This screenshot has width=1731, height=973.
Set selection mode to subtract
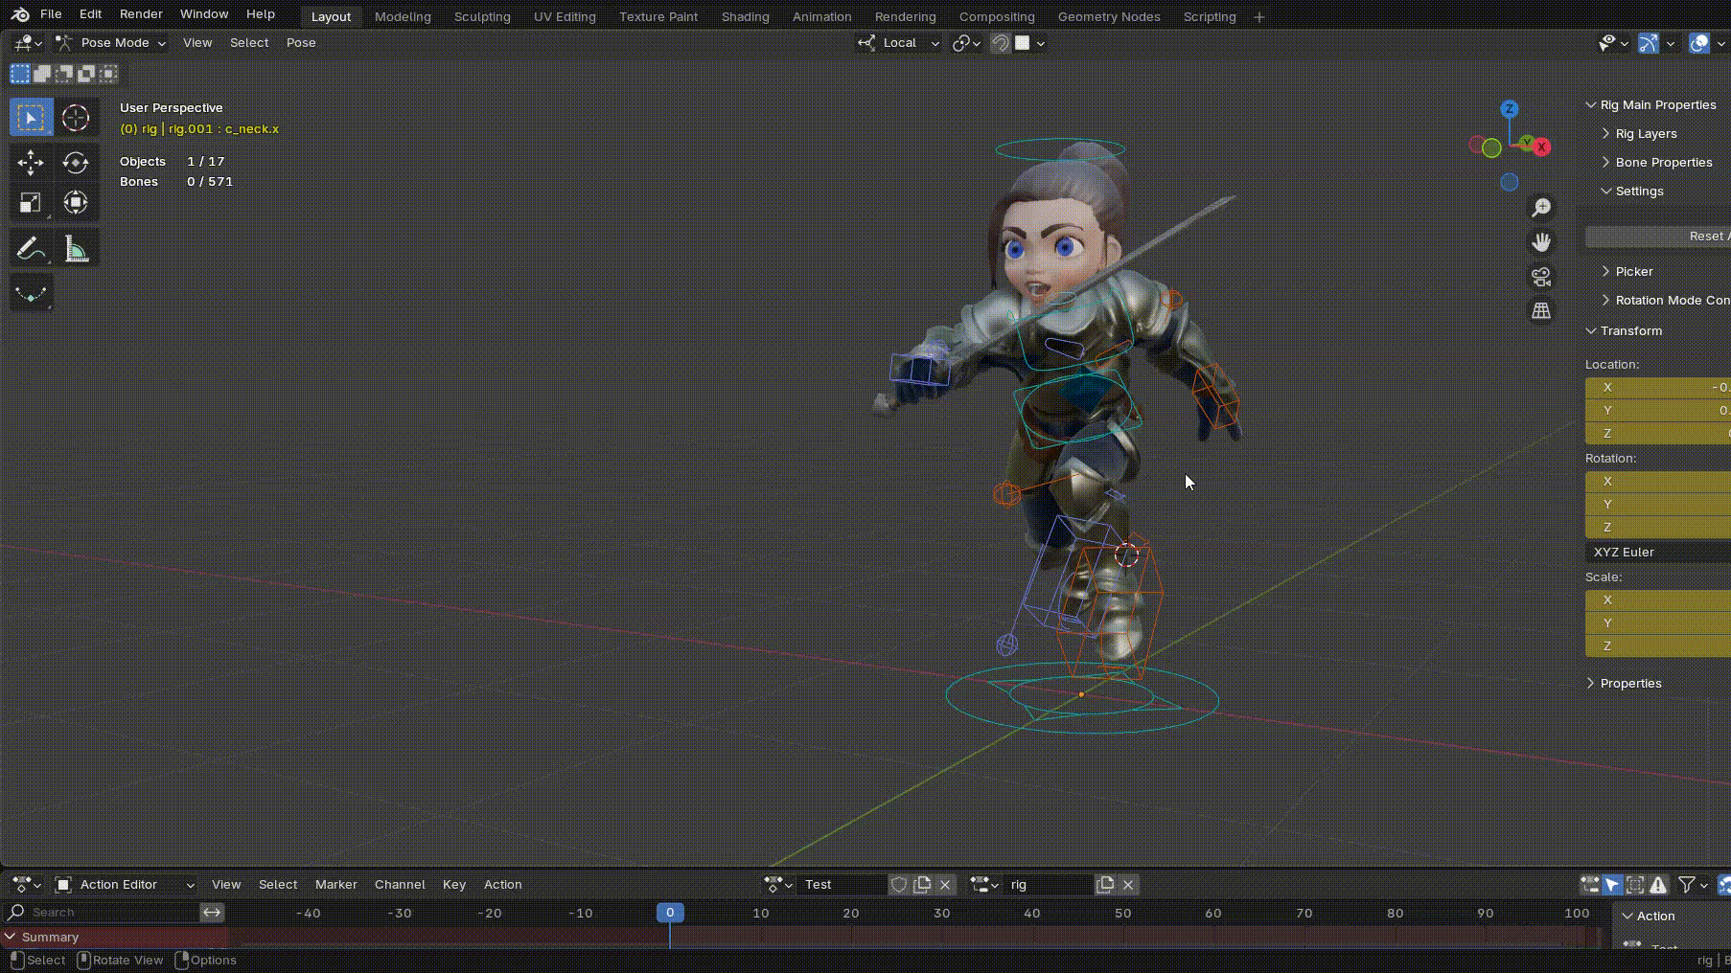pyautogui.click(x=64, y=74)
